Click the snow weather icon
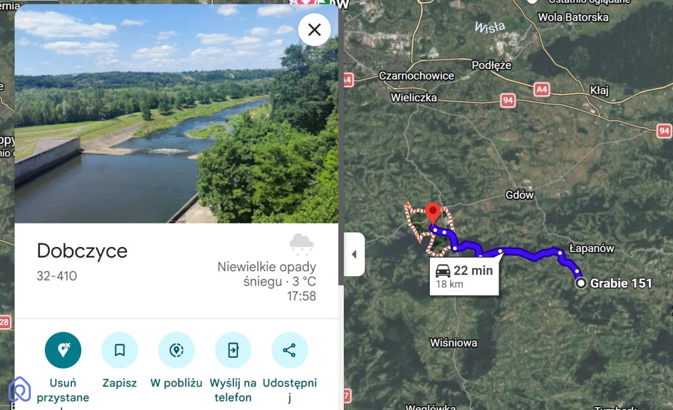The height and width of the screenshot is (410, 673). [x=302, y=244]
